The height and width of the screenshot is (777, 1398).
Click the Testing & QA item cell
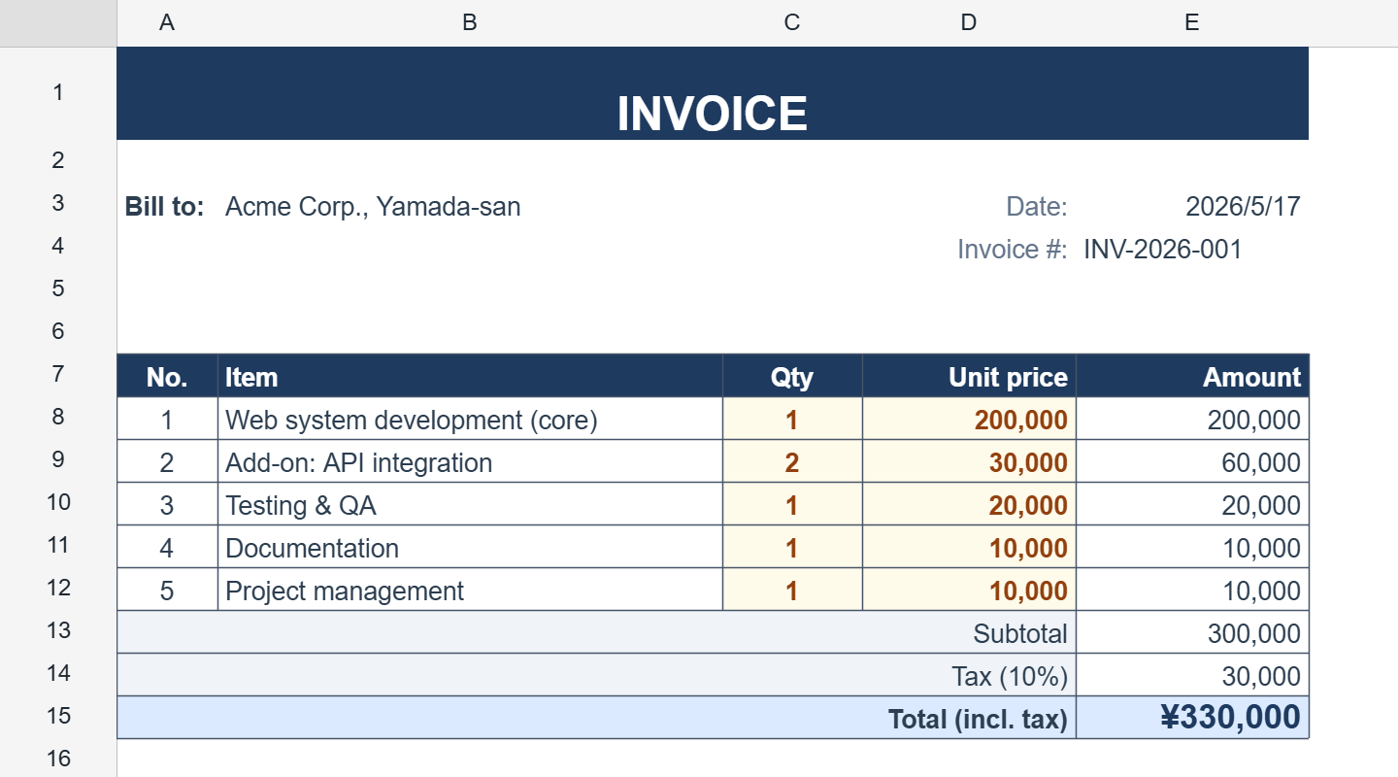[470, 505]
